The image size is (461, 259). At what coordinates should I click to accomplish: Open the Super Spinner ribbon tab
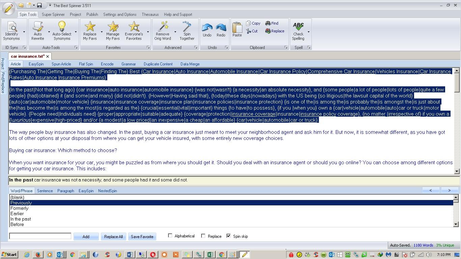coord(53,15)
